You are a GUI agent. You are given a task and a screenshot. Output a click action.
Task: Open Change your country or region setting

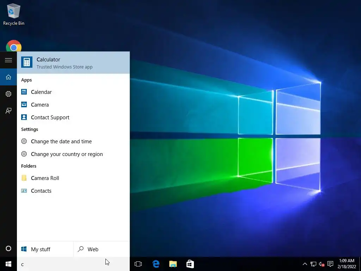click(73, 154)
